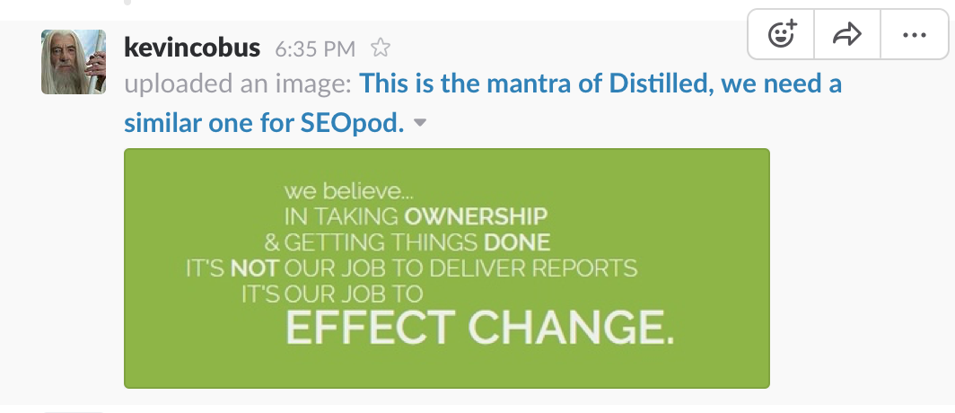The height and width of the screenshot is (413, 955).
Task: Click the bold "DONE" word in image
Action: click(x=516, y=242)
